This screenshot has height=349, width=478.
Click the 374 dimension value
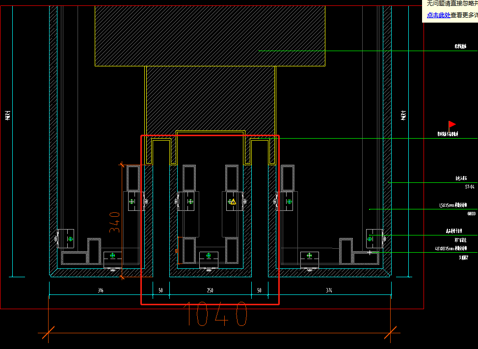point(329,291)
